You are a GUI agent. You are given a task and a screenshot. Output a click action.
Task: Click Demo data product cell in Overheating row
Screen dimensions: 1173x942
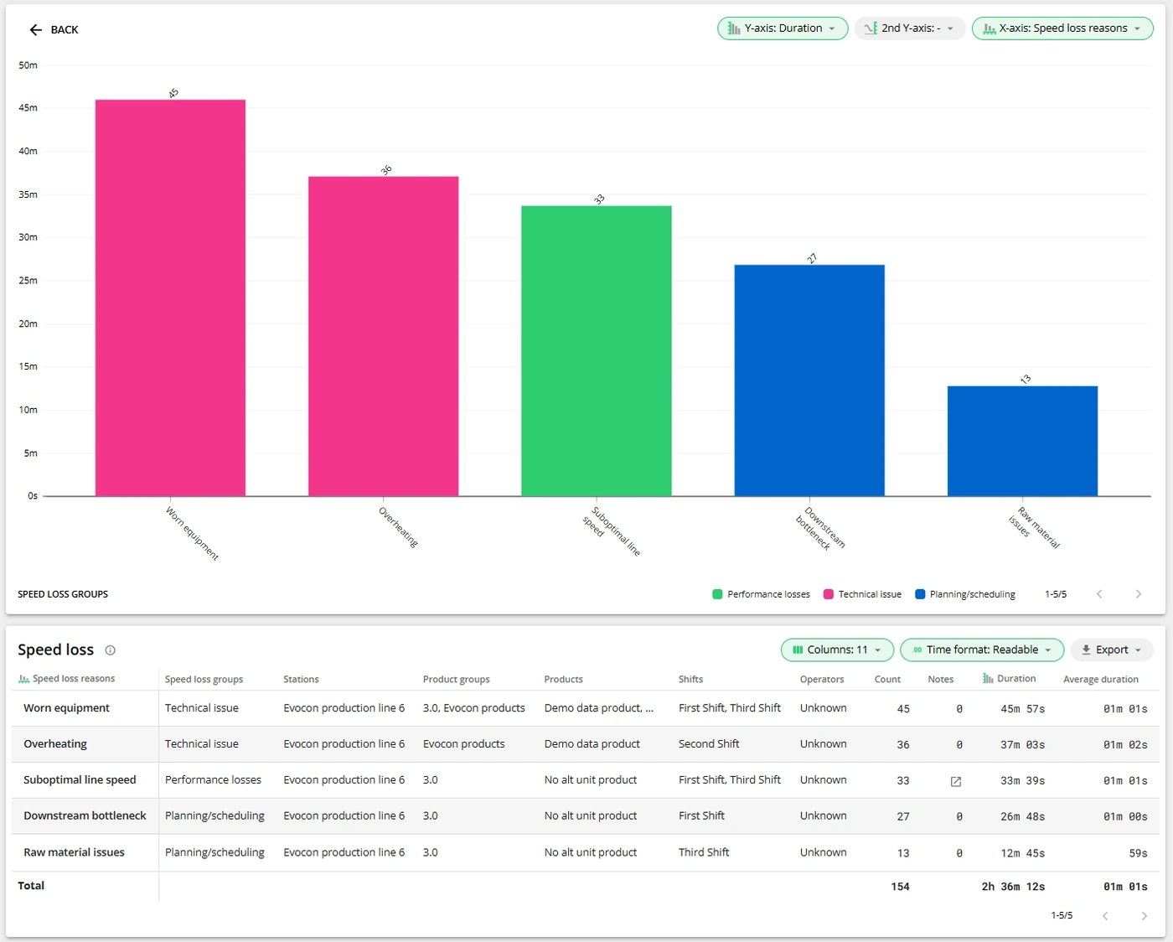(592, 744)
